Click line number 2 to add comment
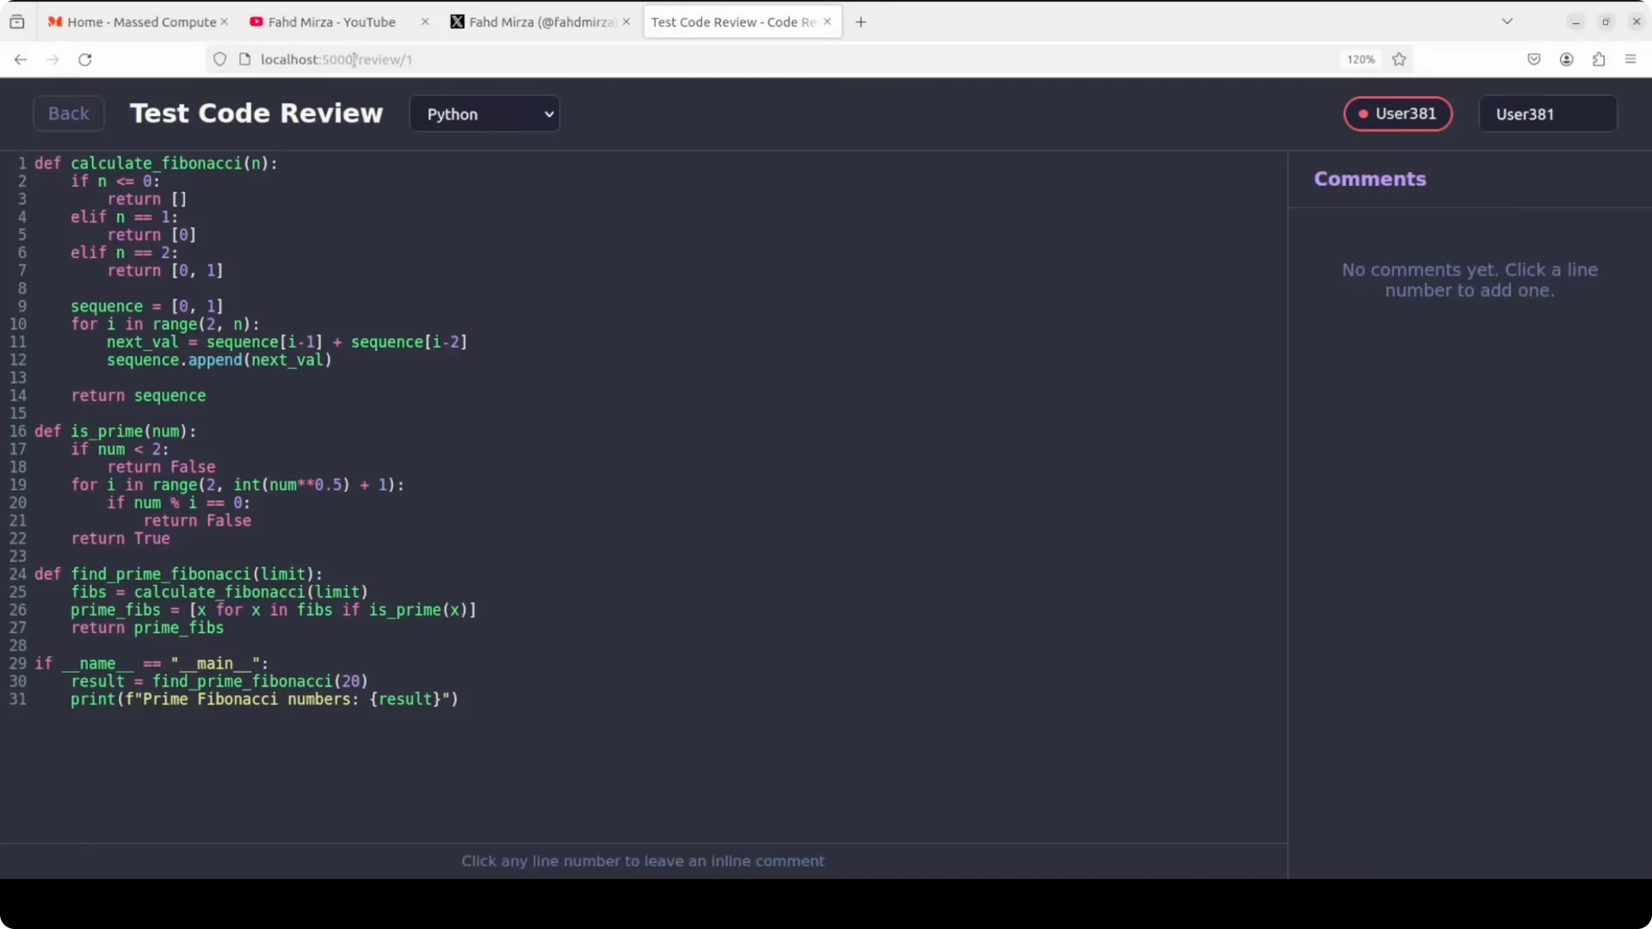This screenshot has height=929, width=1652. (x=22, y=181)
